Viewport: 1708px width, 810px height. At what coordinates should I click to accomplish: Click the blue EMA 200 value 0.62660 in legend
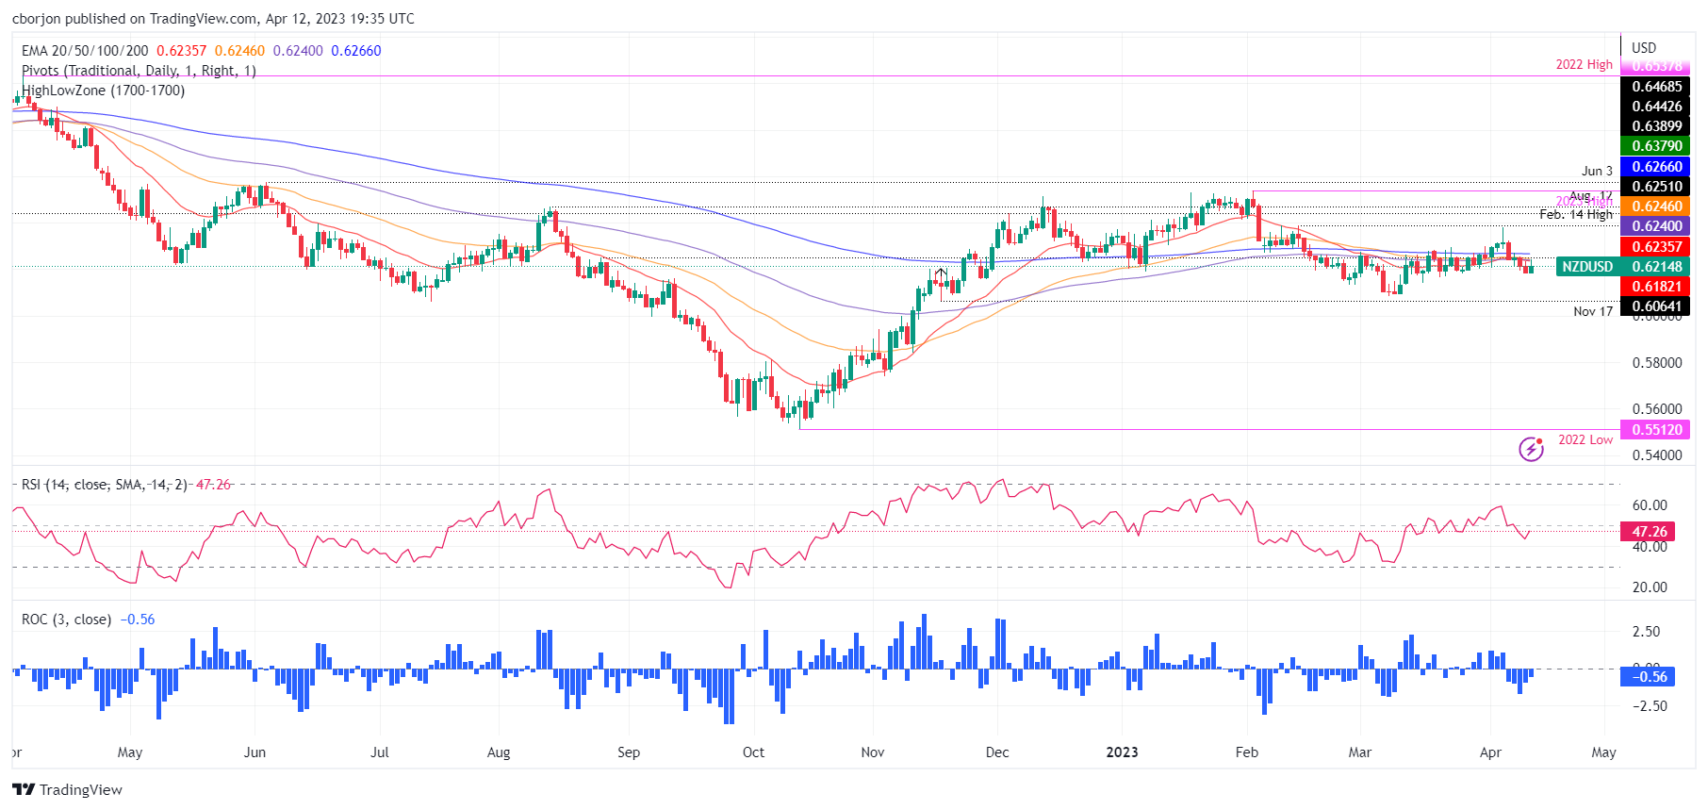coord(356,51)
